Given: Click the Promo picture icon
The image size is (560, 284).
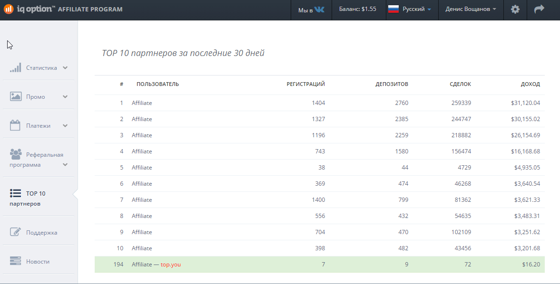Looking at the screenshot, I should click(16, 96).
